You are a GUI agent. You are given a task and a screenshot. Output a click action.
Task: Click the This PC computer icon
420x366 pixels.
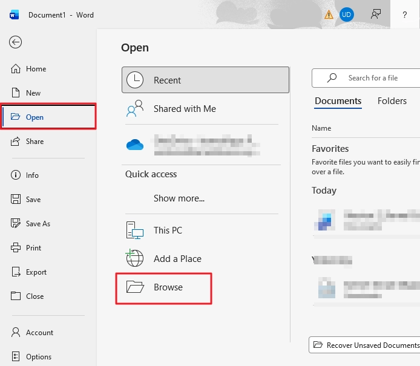(x=135, y=230)
